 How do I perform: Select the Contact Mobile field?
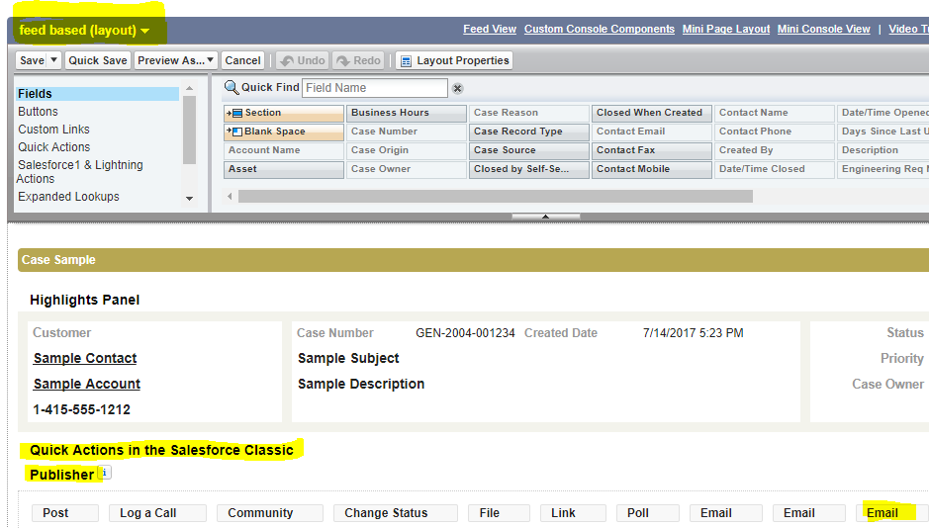(x=652, y=169)
